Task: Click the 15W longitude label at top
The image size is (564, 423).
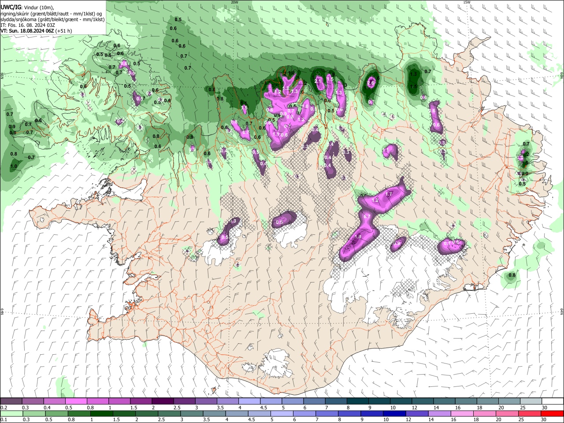Action: 467,2
